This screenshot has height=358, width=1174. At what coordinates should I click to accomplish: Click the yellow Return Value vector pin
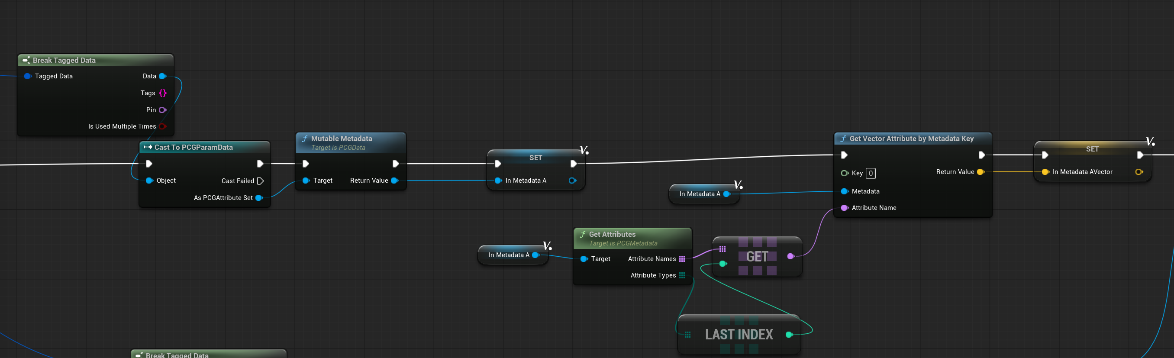tap(980, 172)
